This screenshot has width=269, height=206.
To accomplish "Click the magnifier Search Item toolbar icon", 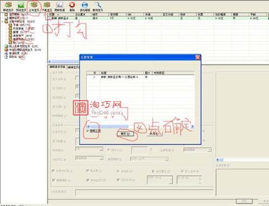I will point(98,7).
